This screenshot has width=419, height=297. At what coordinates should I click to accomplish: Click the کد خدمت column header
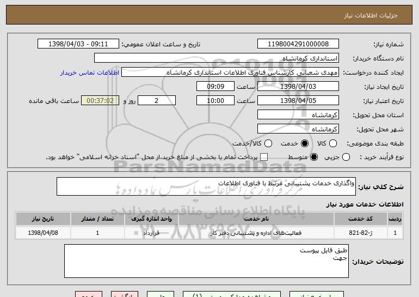pos(360,219)
